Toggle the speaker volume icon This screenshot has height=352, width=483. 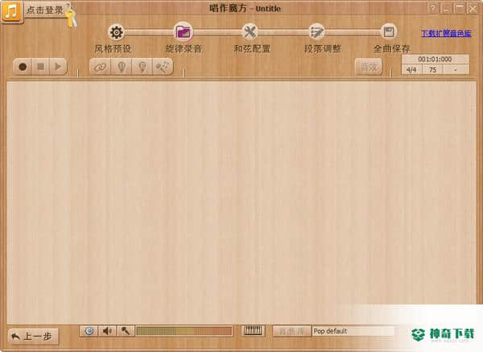[107, 331]
